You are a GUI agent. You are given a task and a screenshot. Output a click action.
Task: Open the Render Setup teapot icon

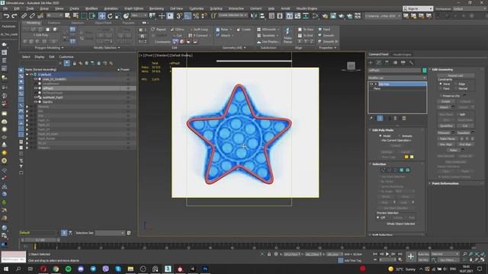tap(325, 16)
